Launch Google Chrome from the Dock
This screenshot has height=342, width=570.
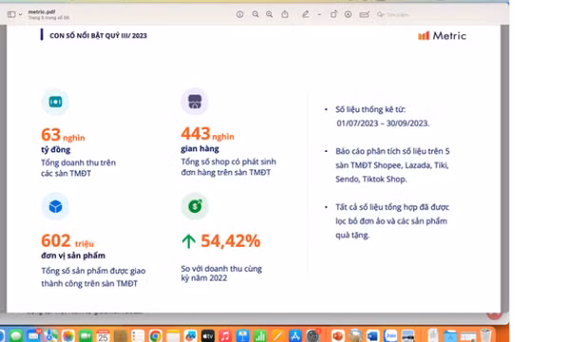(156, 335)
